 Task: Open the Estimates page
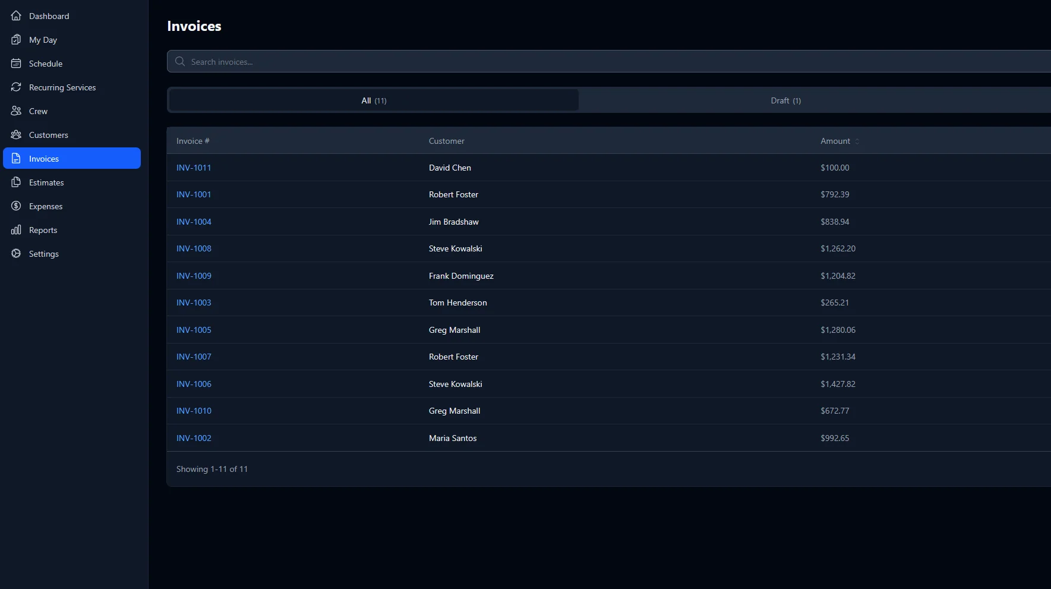click(x=72, y=182)
